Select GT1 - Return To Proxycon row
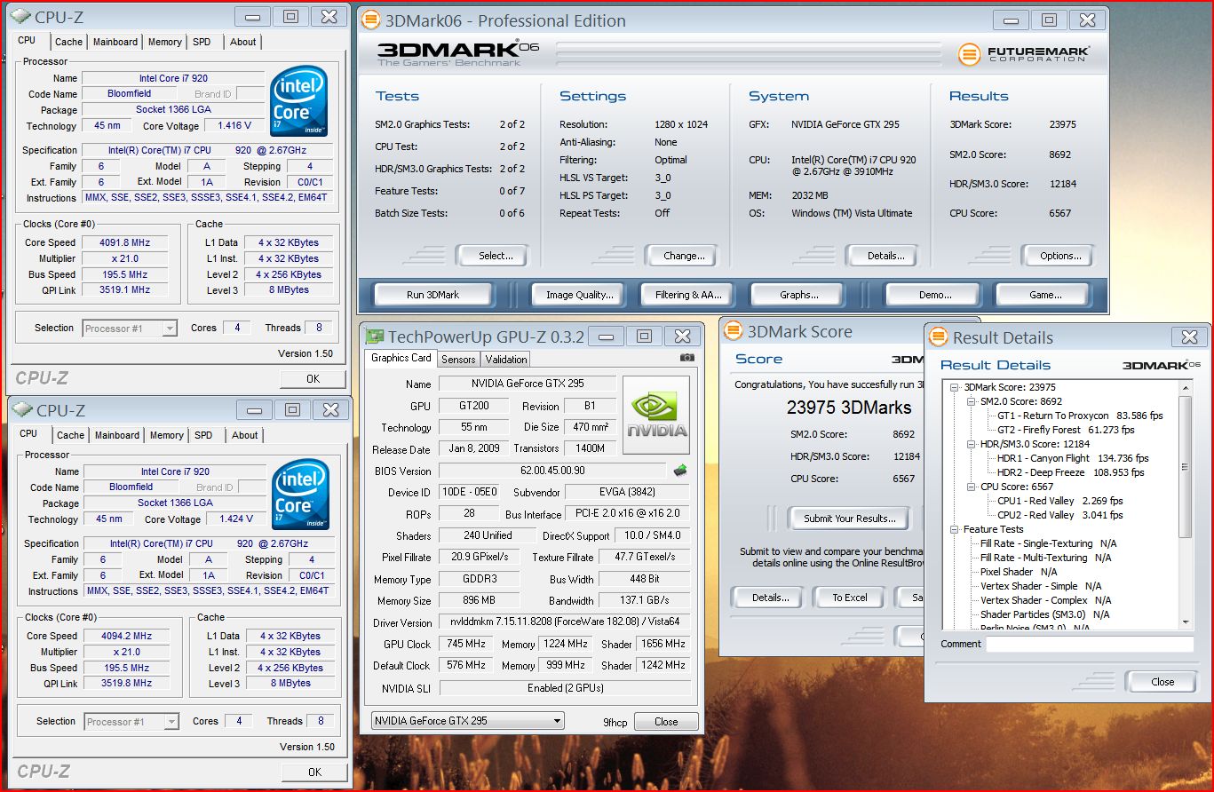The image size is (1214, 792). (x=1080, y=416)
